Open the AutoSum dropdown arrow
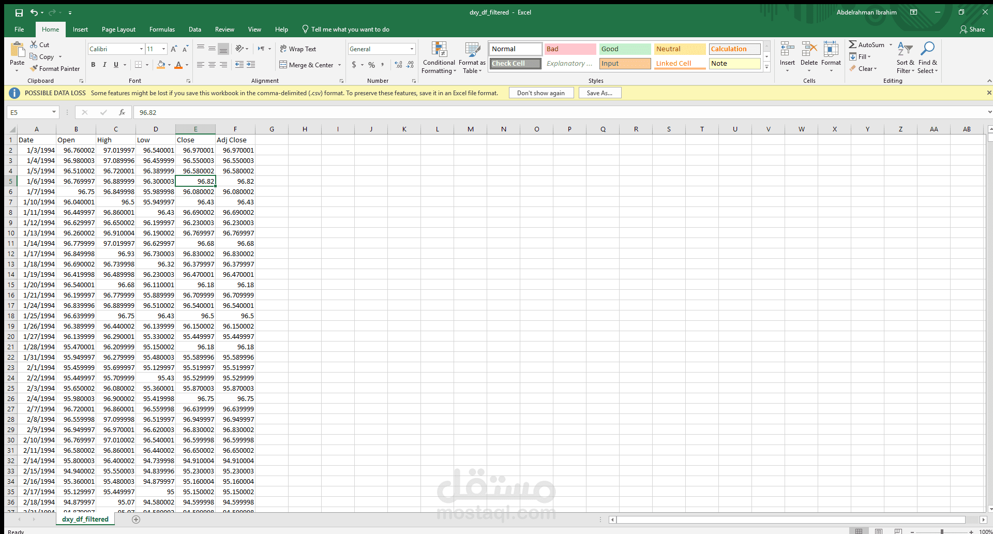 tap(891, 45)
